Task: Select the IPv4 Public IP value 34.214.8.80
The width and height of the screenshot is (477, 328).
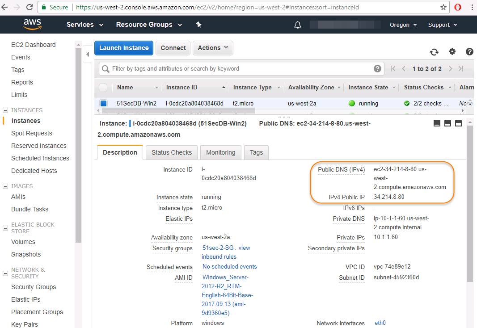Action: tap(389, 197)
